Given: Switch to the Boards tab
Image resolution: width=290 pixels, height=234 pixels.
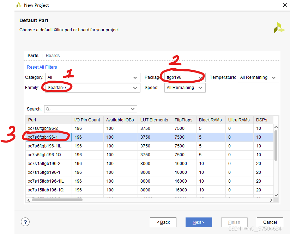Looking at the screenshot, I should 53,56.
